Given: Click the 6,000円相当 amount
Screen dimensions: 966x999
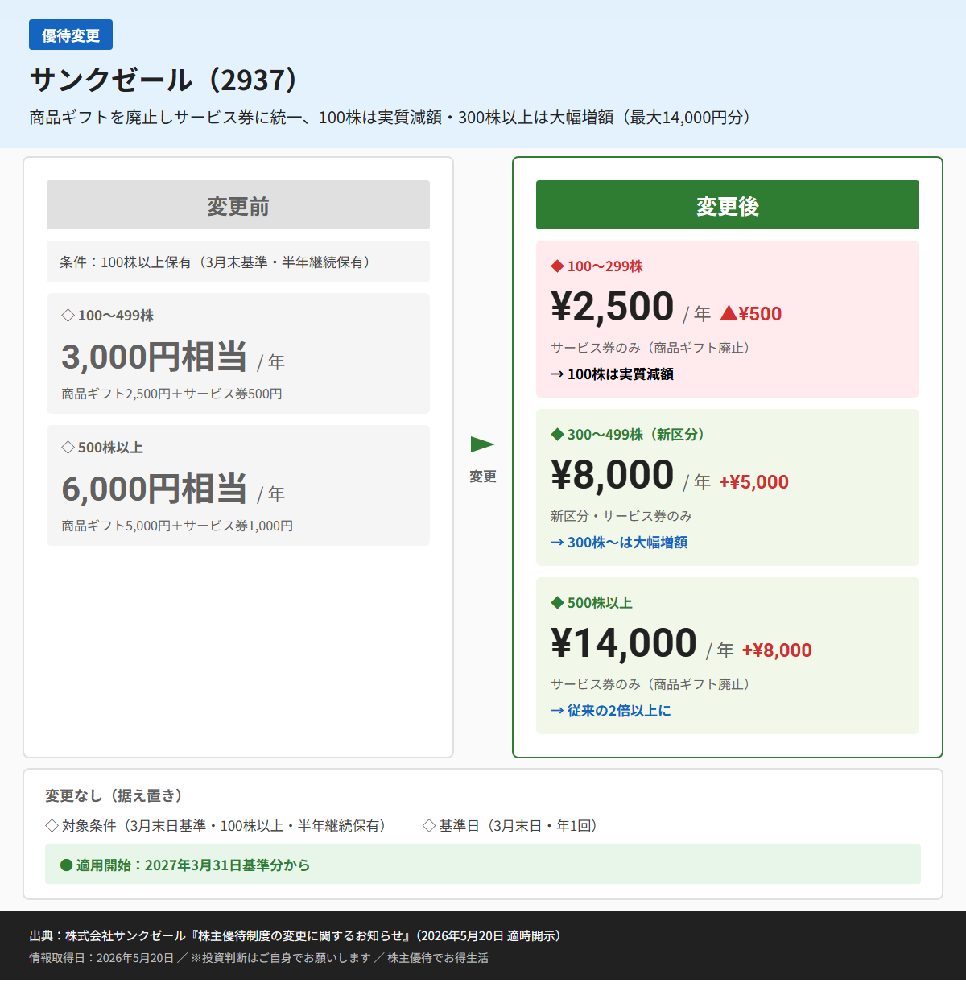Looking at the screenshot, I should pyautogui.click(x=155, y=489).
